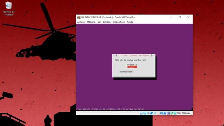Image resolution: width=224 pixels, height=126 pixels.
Task: Click the shared folders icon in the status bar
Action: tap(158, 113)
